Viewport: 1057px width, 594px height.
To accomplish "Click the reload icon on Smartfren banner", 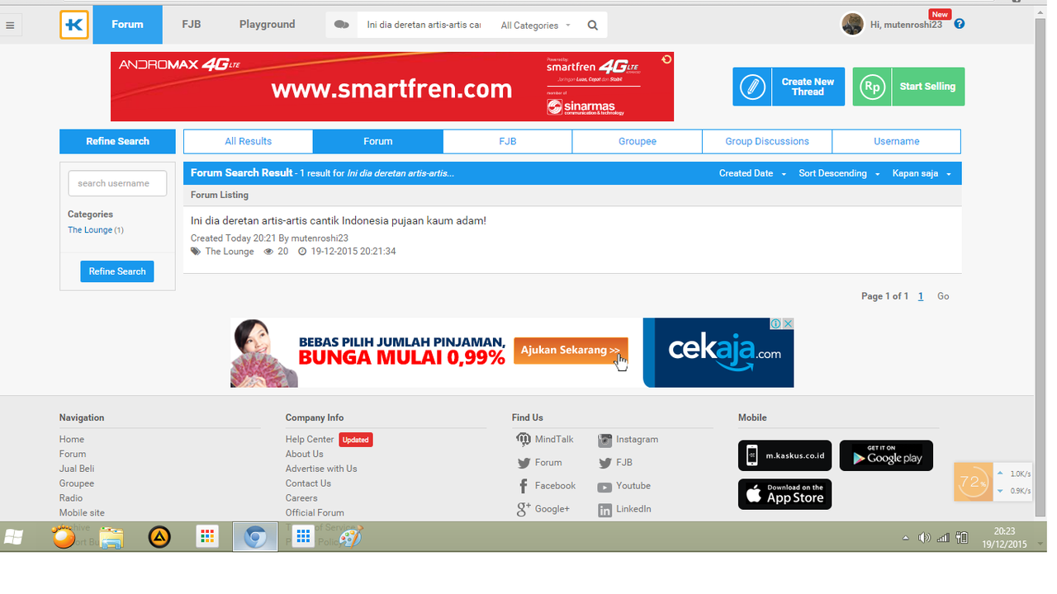I will click(666, 59).
